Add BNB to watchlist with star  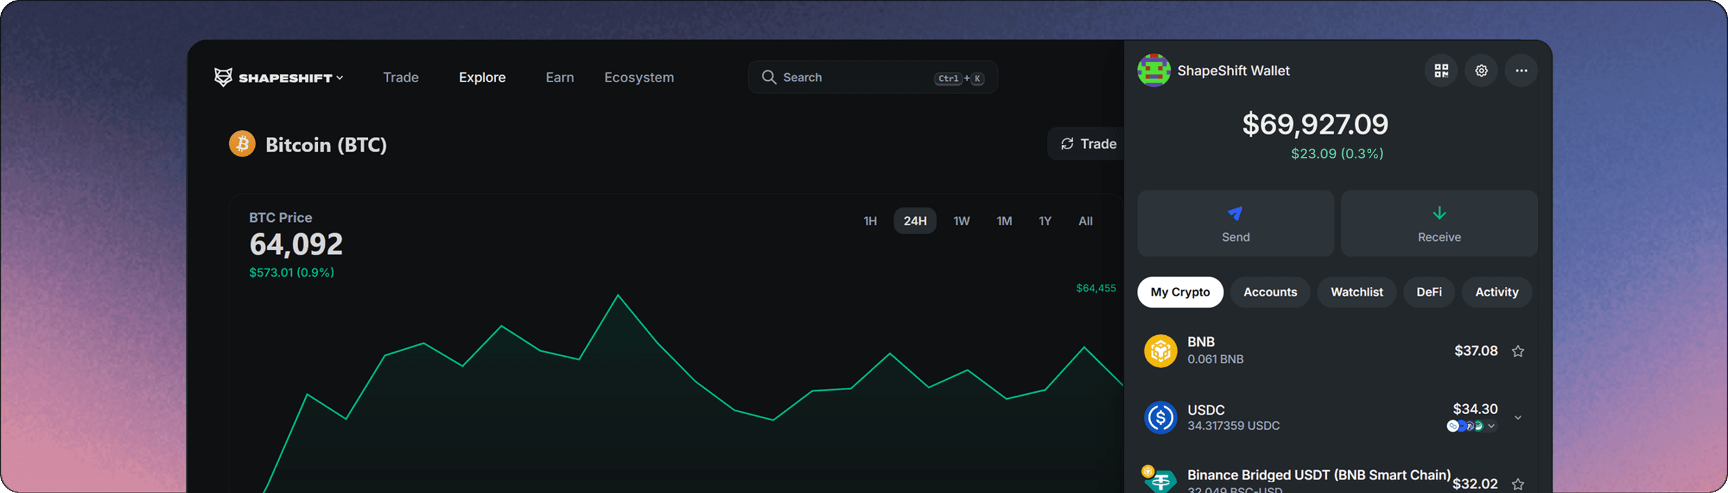(1518, 351)
